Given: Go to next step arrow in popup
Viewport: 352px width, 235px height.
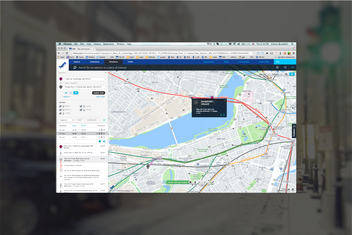Looking at the screenshot, I should (224, 115).
